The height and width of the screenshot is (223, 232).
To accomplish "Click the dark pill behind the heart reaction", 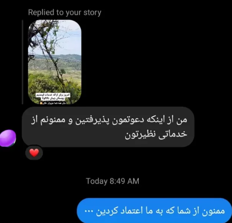I will tap(34, 152).
